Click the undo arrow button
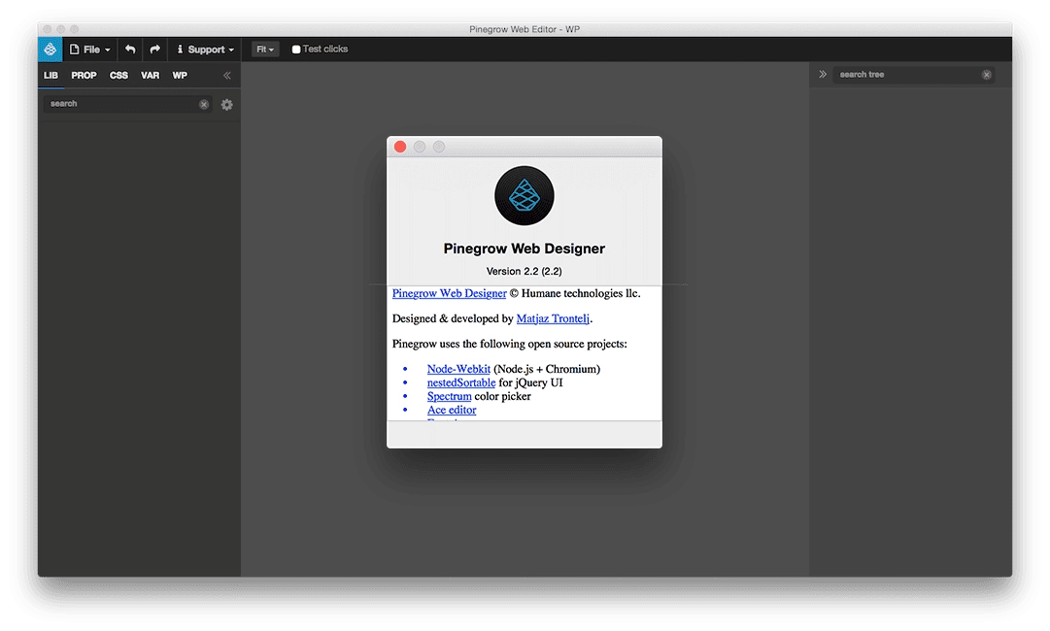 tap(130, 50)
